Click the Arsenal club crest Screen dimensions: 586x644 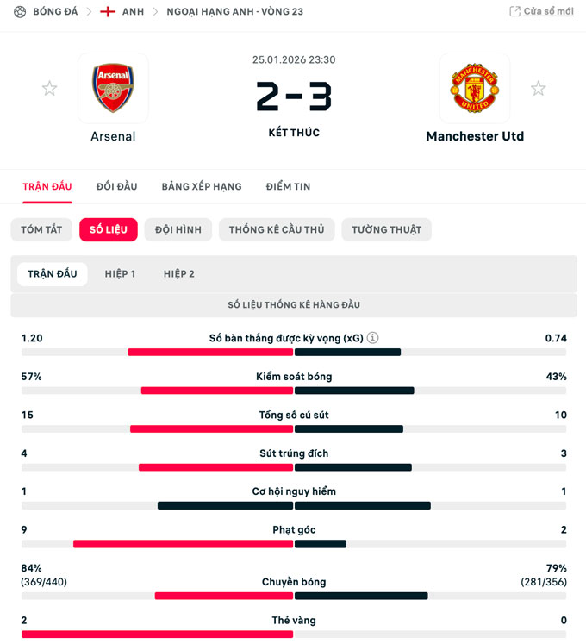(x=113, y=88)
